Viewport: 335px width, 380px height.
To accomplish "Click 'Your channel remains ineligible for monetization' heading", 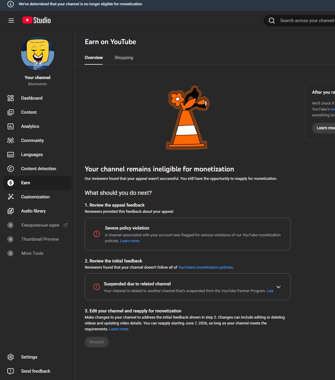I will click(x=159, y=169).
